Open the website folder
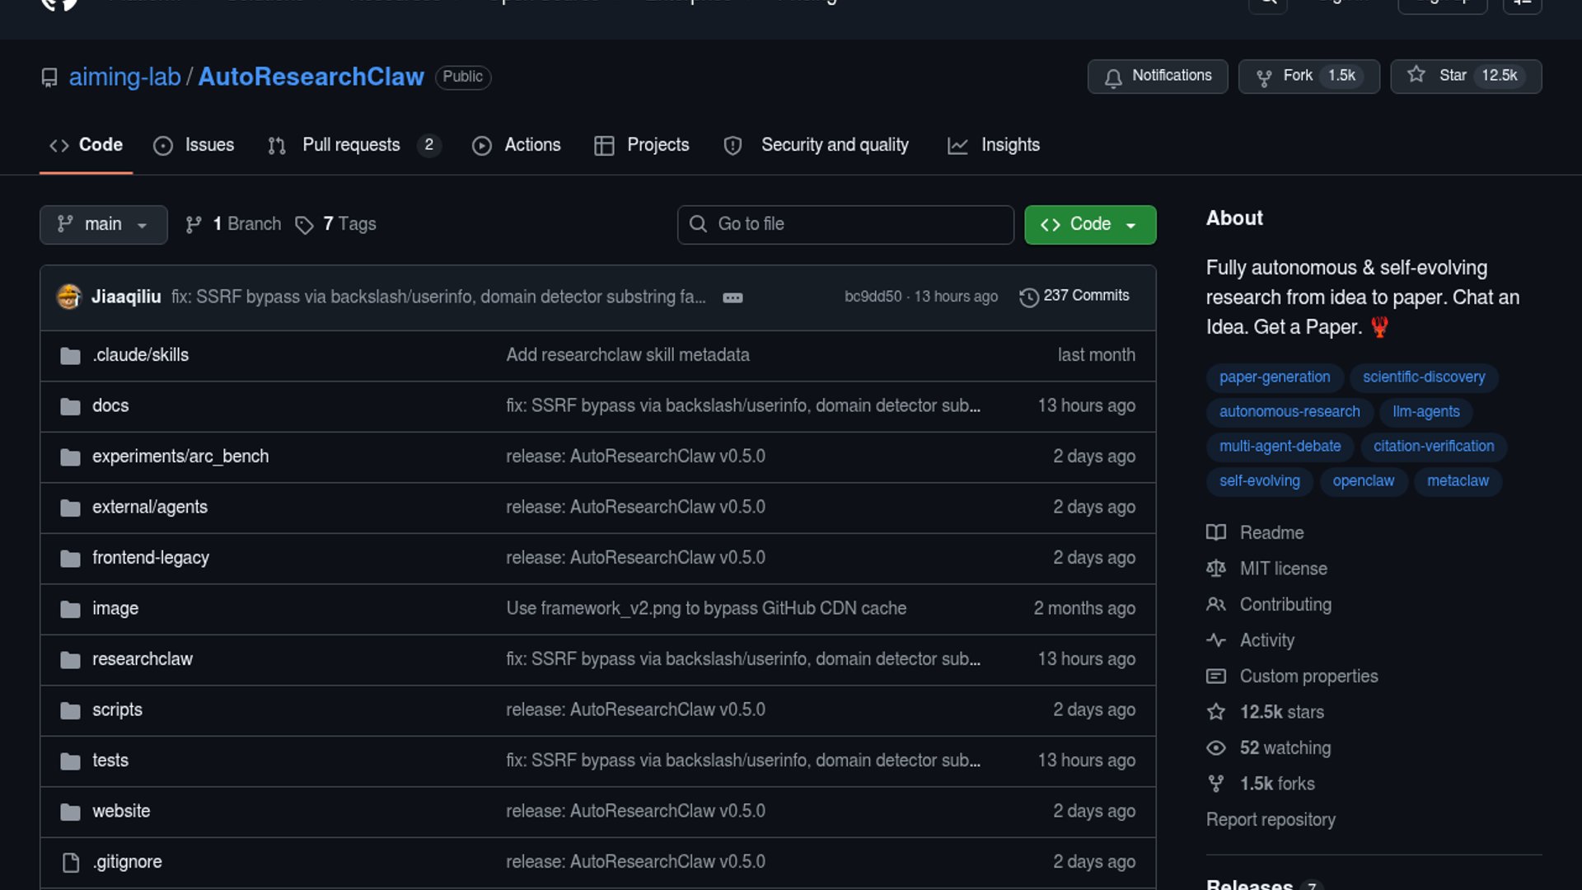1582x890 pixels. [121, 812]
